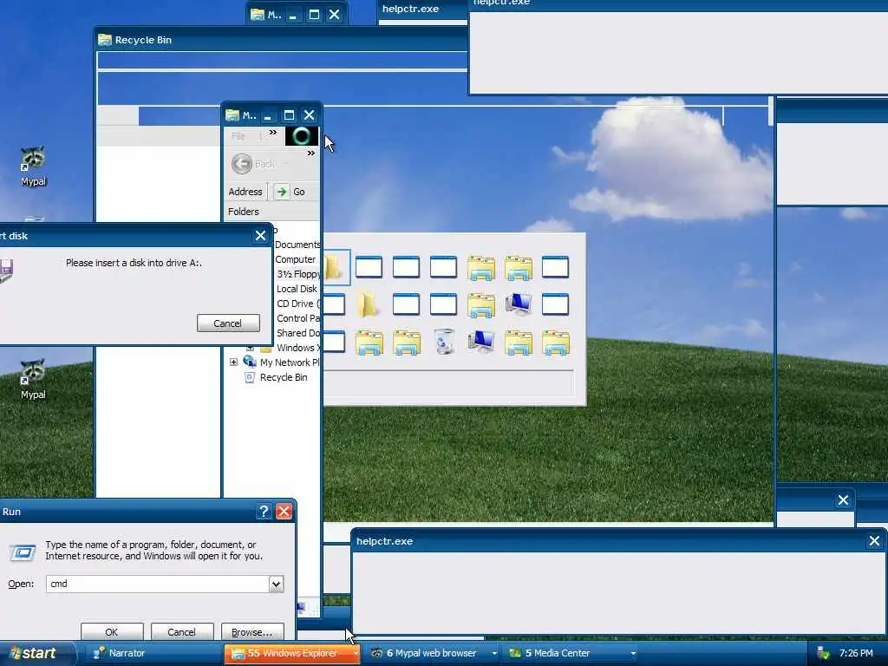Open the 5 Media Center taskbar group arrow

(x=633, y=654)
